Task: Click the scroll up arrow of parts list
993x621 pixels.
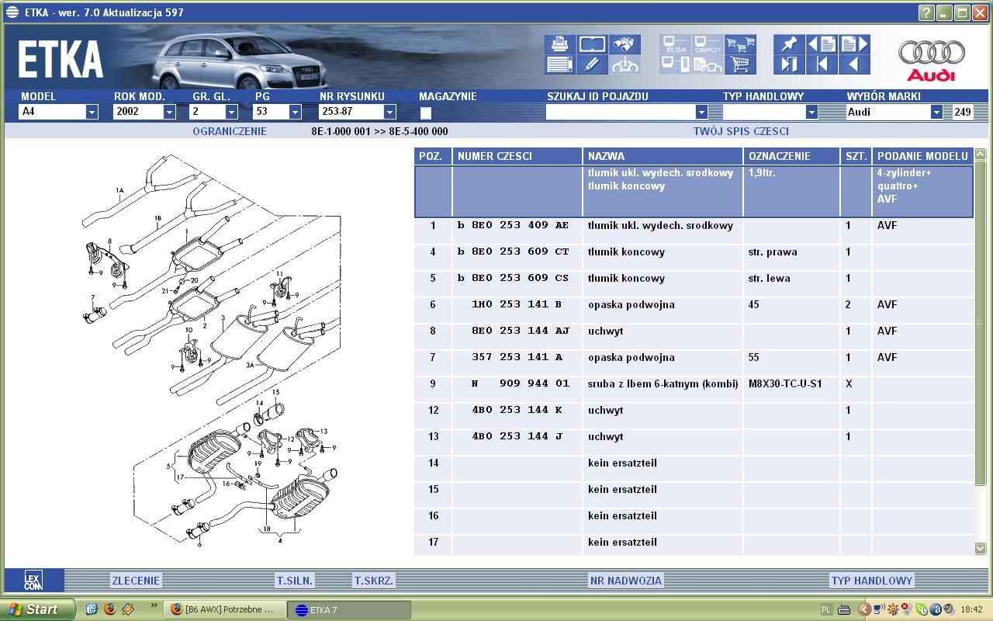Action: click(981, 154)
